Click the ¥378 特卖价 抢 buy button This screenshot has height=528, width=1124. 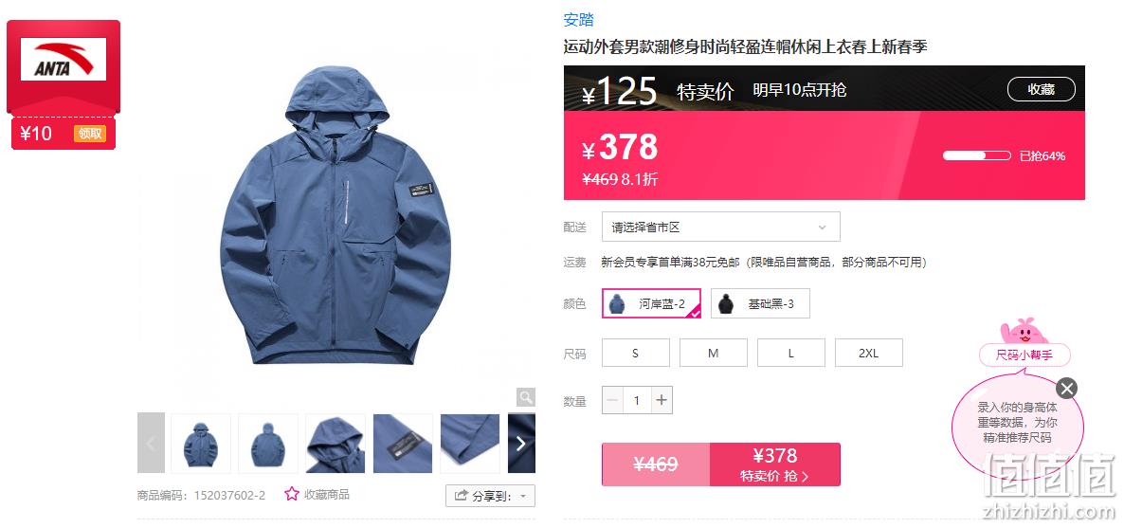(775, 464)
